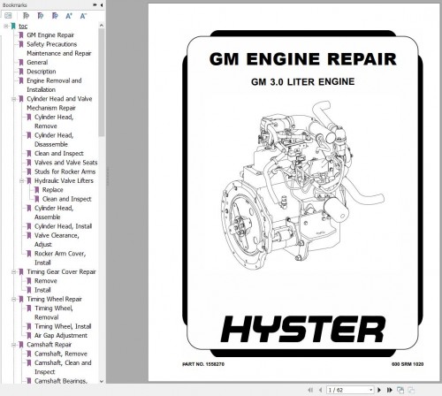The width and height of the screenshot is (442, 396).
Task: Click the double-arrow panel options button
Action: [95, 5]
